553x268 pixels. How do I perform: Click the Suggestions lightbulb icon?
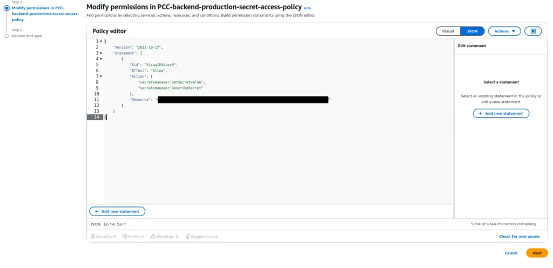pos(188,236)
